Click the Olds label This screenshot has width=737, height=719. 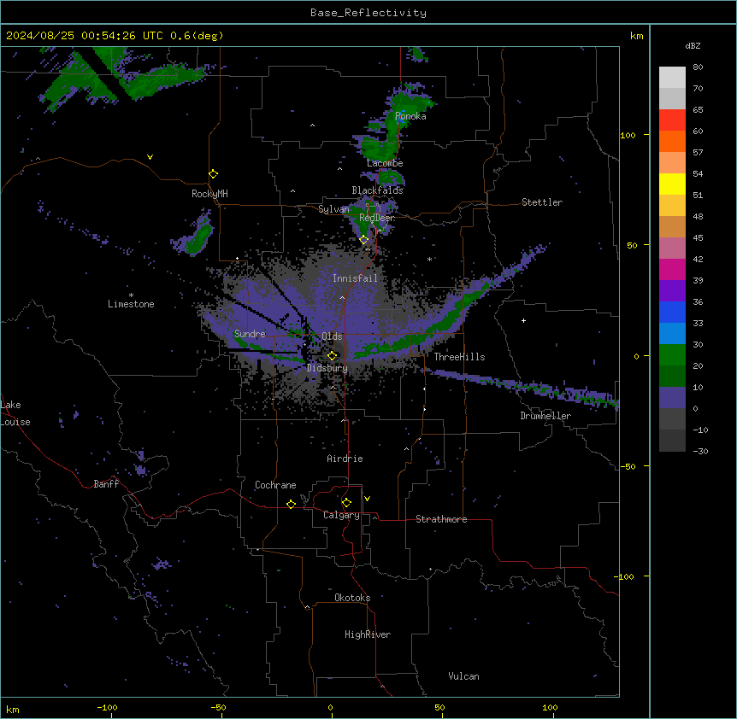tap(332, 336)
